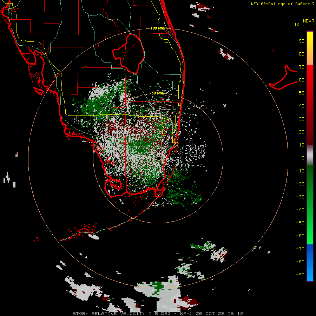Click the -90 value on the velocity scale
Image resolution: width=316 pixels, height=316 pixels.
pos(300,275)
